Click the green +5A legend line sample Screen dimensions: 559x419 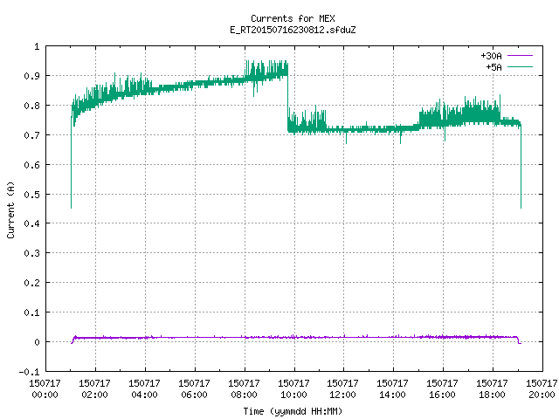[520, 67]
